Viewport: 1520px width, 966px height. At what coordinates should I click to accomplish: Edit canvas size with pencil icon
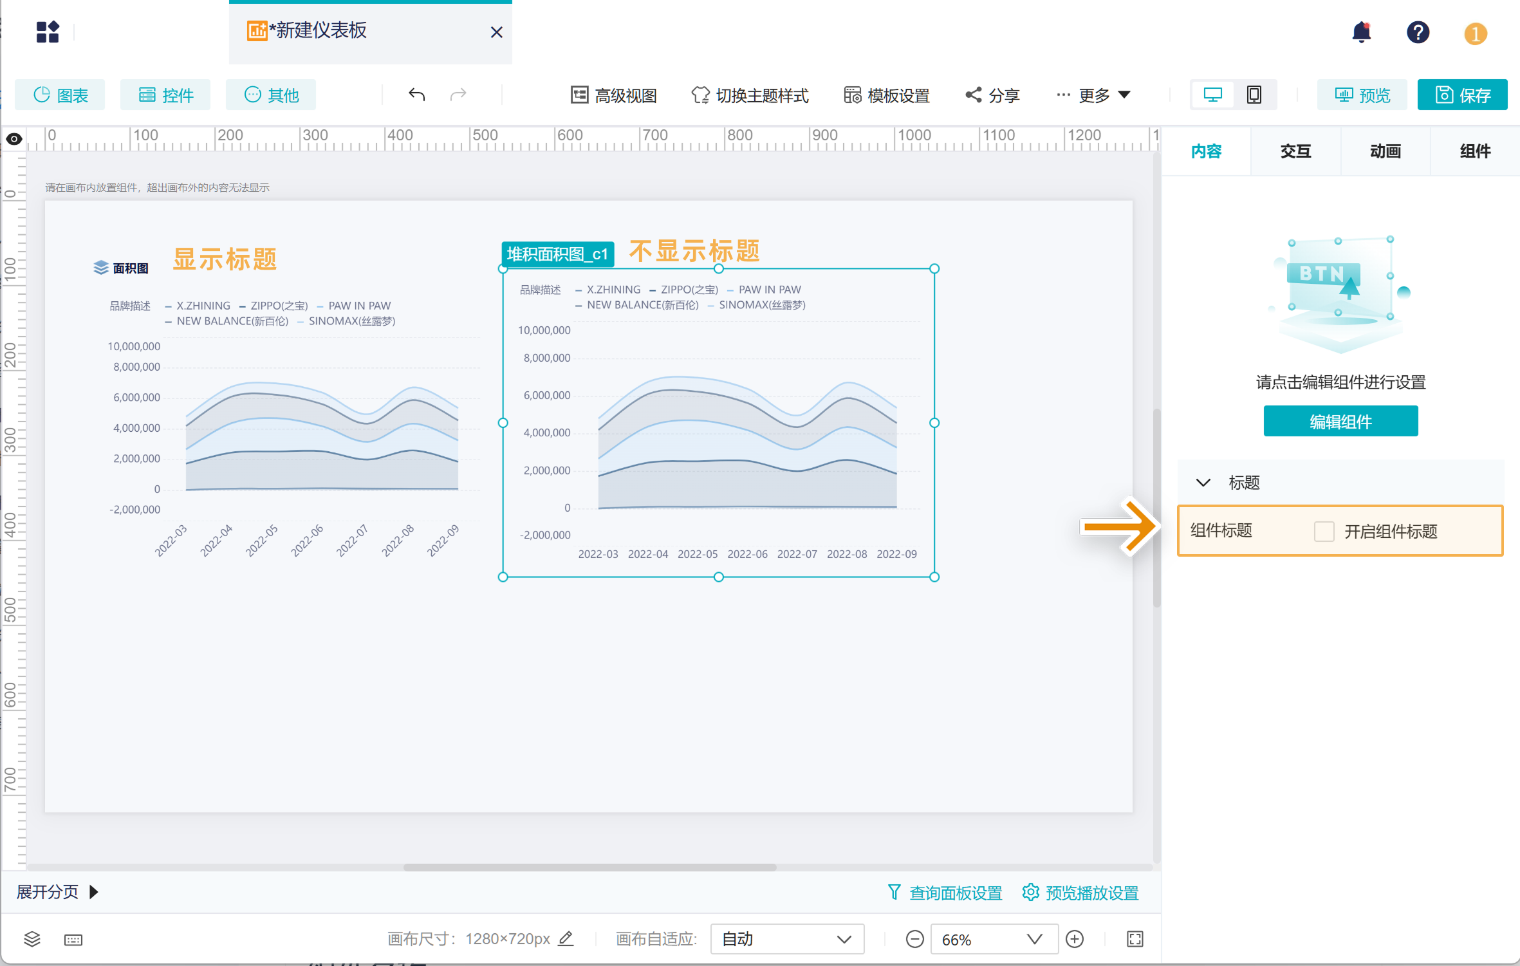566,938
